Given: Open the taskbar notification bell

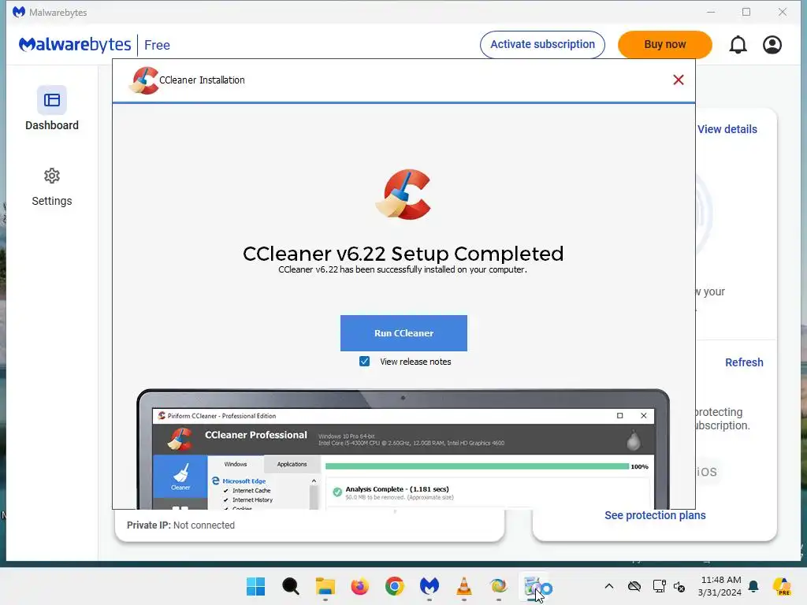Looking at the screenshot, I should tap(753, 586).
